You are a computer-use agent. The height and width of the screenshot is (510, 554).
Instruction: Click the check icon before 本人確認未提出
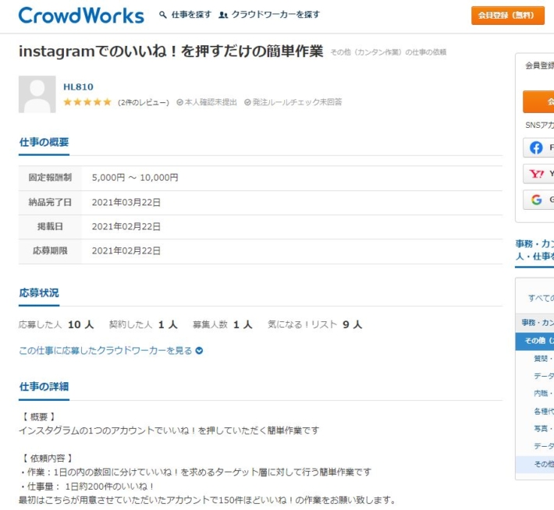tap(179, 102)
